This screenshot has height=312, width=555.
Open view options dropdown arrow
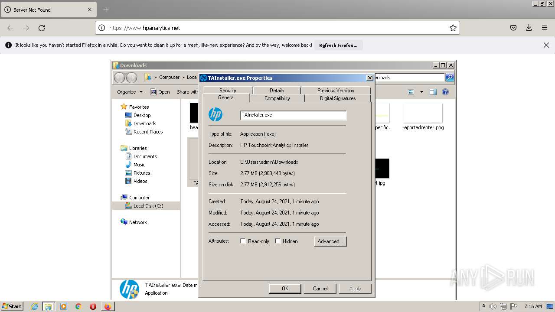[x=421, y=92]
